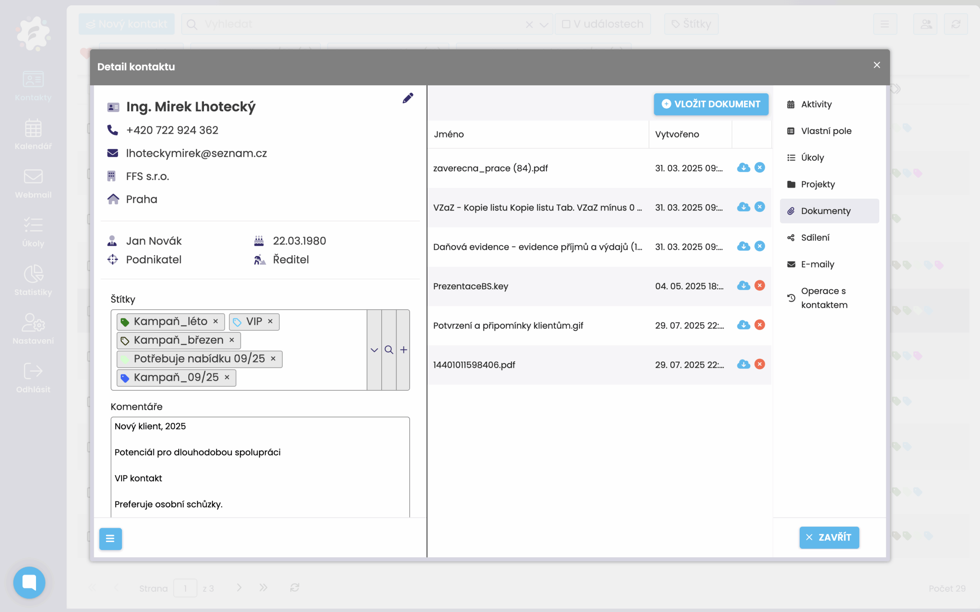The width and height of the screenshot is (980, 612).
Task: Remove the VIP tag
Action: 270,322
